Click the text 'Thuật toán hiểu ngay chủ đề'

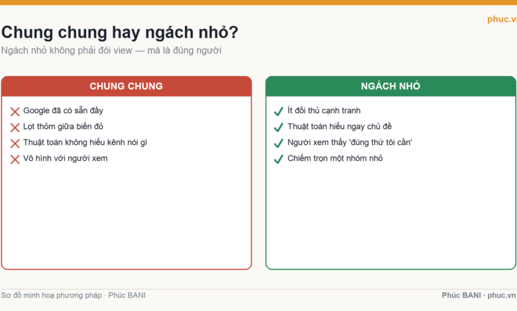339,126
